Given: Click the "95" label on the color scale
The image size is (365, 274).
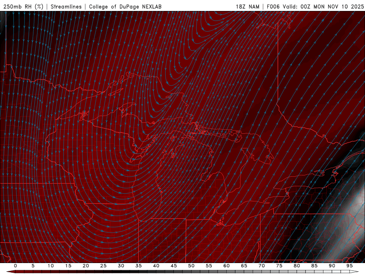Looking at the screenshot, I should tap(349, 266).
